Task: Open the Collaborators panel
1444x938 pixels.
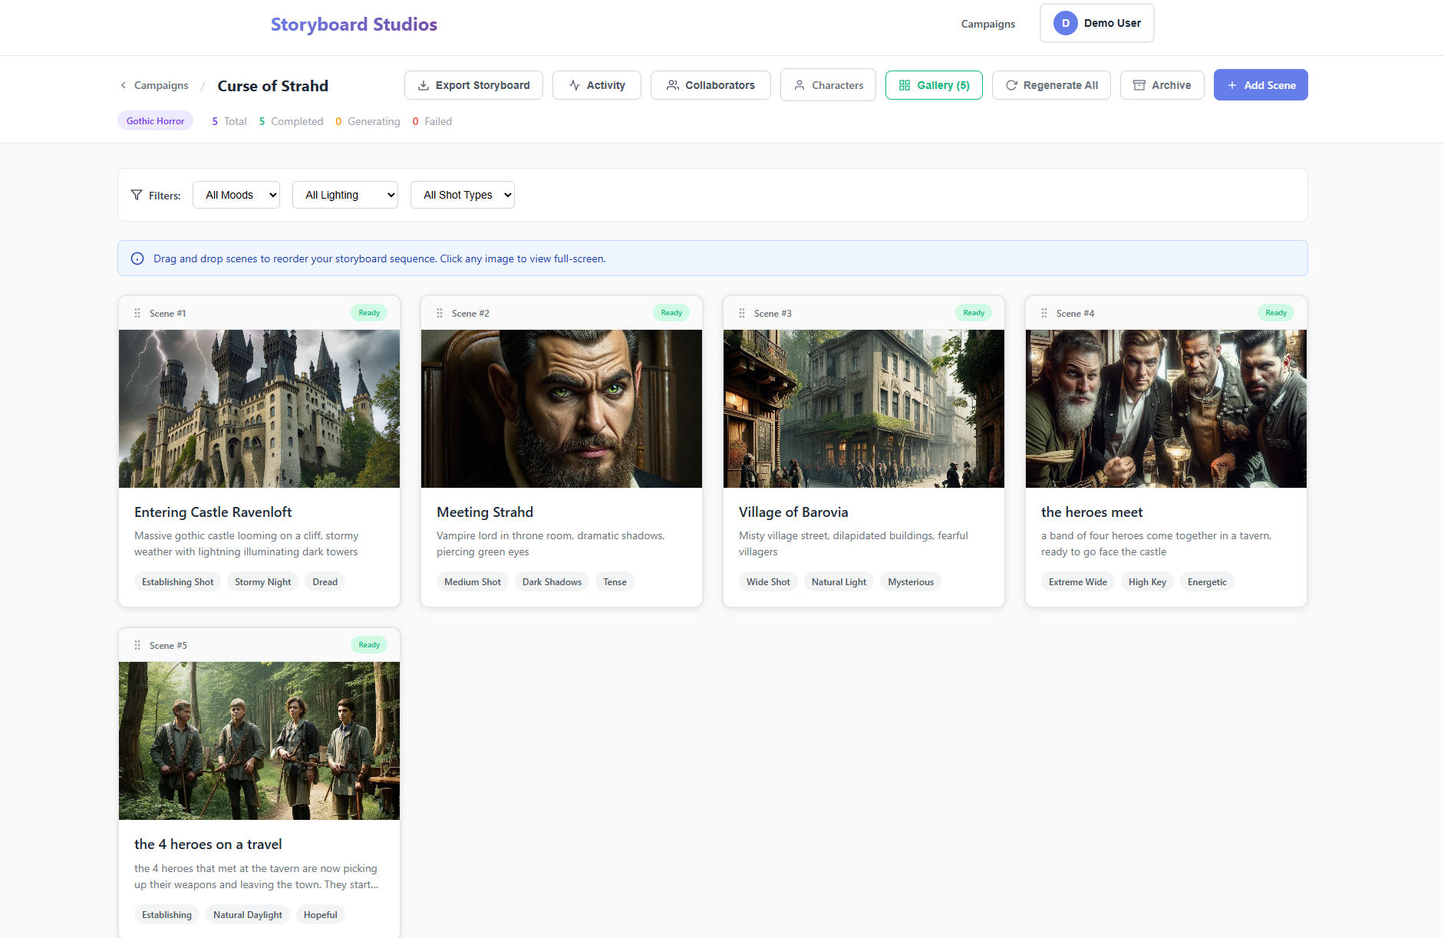Action: 710,85
